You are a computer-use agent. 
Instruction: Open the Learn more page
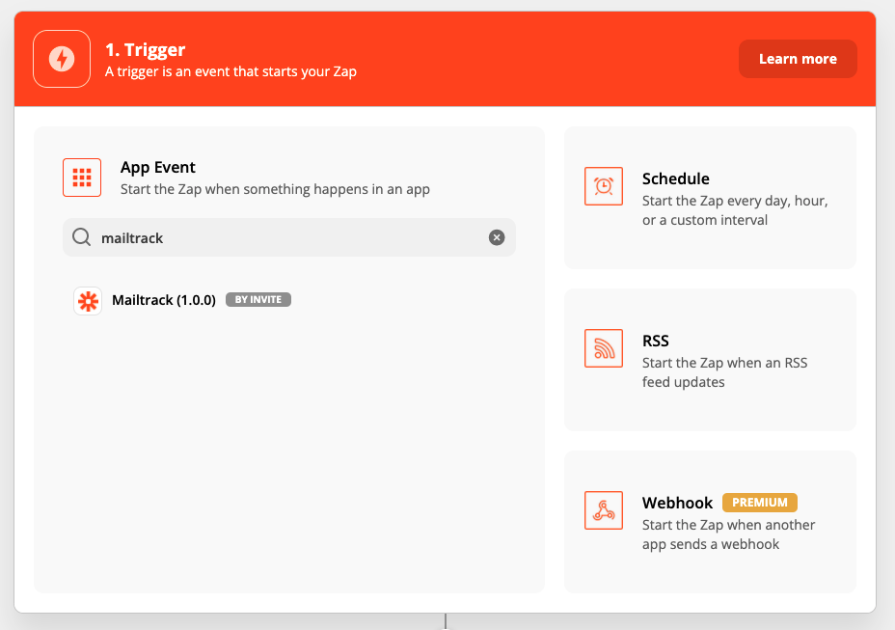coord(798,58)
